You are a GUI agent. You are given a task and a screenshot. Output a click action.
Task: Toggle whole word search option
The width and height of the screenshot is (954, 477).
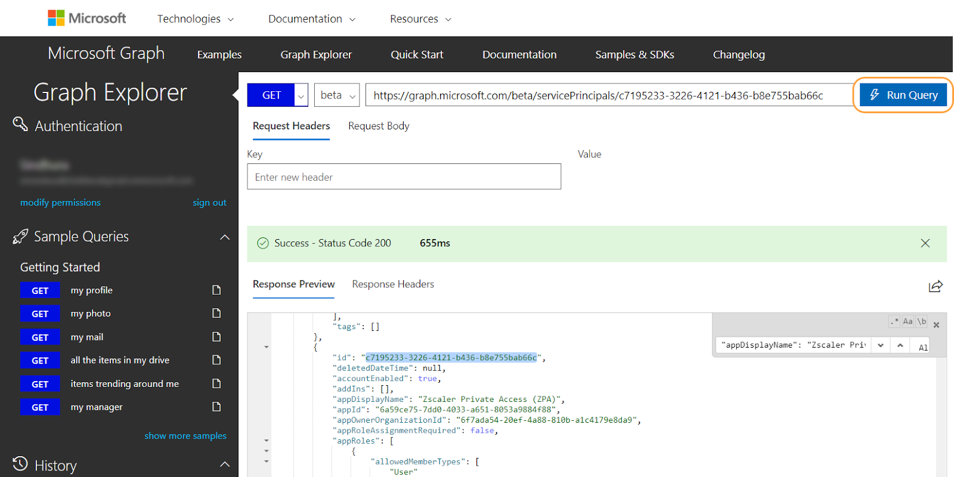coord(922,321)
